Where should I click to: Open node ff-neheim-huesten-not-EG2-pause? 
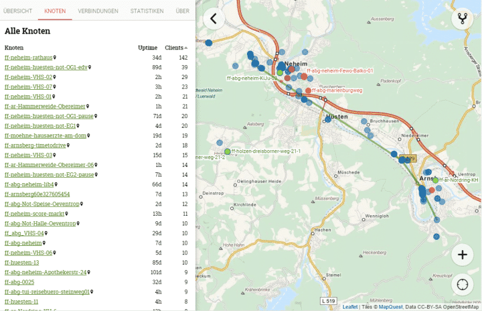click(x=49, y=174)
